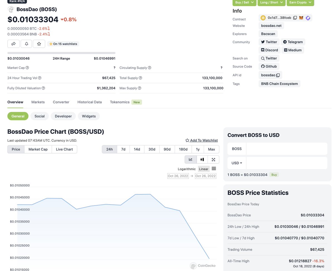This screenshot has width=334, height=271.
Task: Switch to the Tokenomics tab
Action: coord(120,102)
